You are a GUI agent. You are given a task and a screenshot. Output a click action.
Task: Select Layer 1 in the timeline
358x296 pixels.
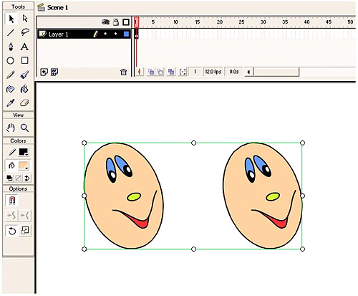(84, 34)
